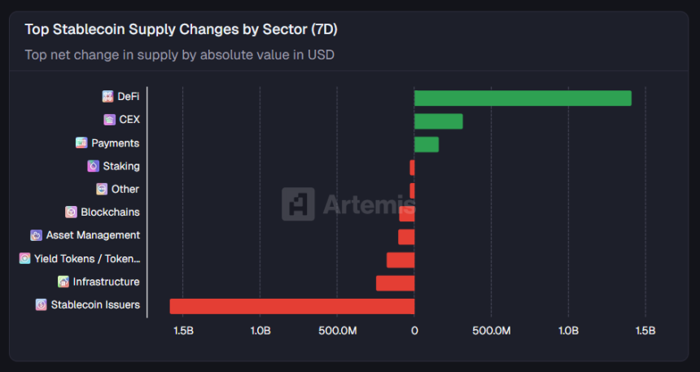Click the Stablecoin Issuers label text
Image resolution: width=700 pixels, height=372 pixels.
tap(95, 305)
